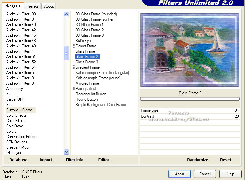Choose the 3D Glass Frame 3 filter

(90, 35)
